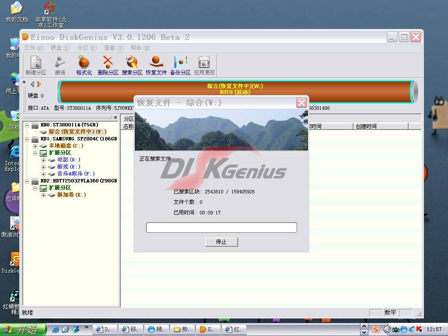Viewport: 448px width, 336px height.
Task: Open the 文件(F) menu
Action: coord(33,48)
